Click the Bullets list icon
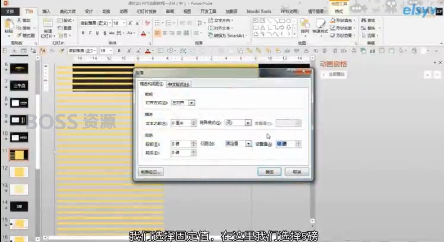Screen dimensions: 444x242 tap(157, 23)
